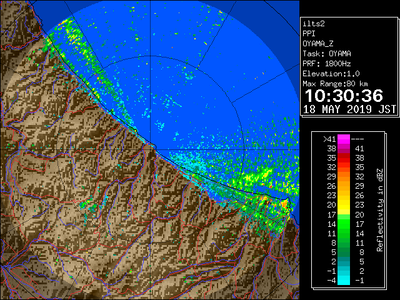Click the 'PPI' scan type text
The image size is (400, 300).
click(309, 34)
